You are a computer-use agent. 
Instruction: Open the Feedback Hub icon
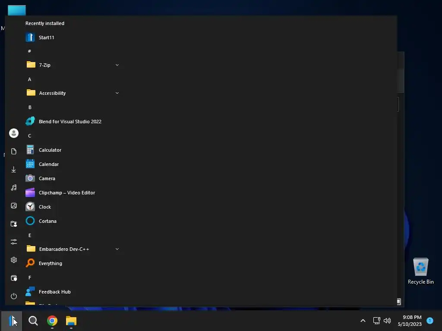tap(30, 292)
